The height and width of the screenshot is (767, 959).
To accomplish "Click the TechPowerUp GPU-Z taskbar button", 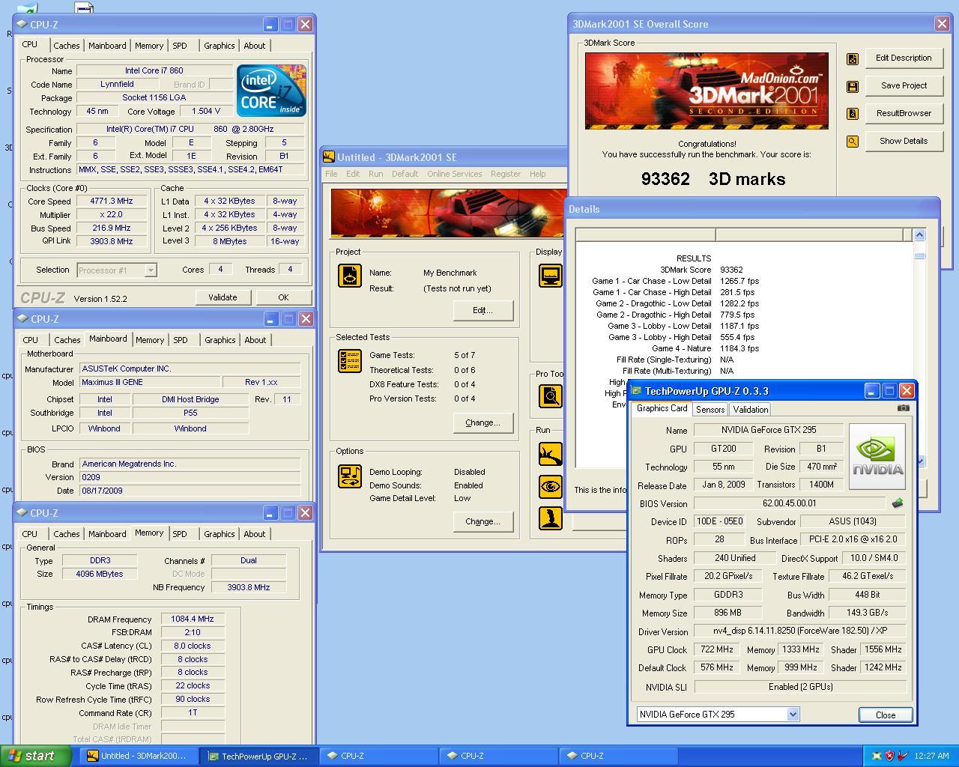I will click(x=258, y=756).
